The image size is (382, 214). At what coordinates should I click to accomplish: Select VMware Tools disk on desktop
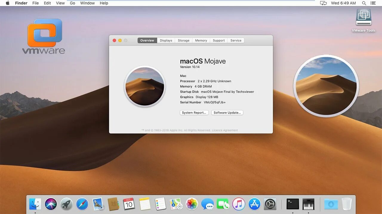[363, 20]
